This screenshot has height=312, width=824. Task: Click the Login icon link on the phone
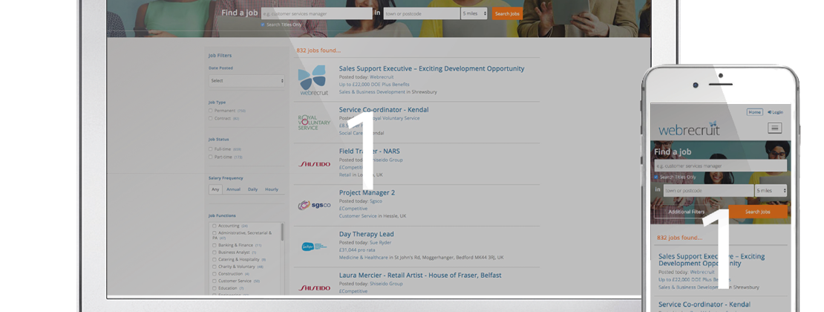pos(775,112)
